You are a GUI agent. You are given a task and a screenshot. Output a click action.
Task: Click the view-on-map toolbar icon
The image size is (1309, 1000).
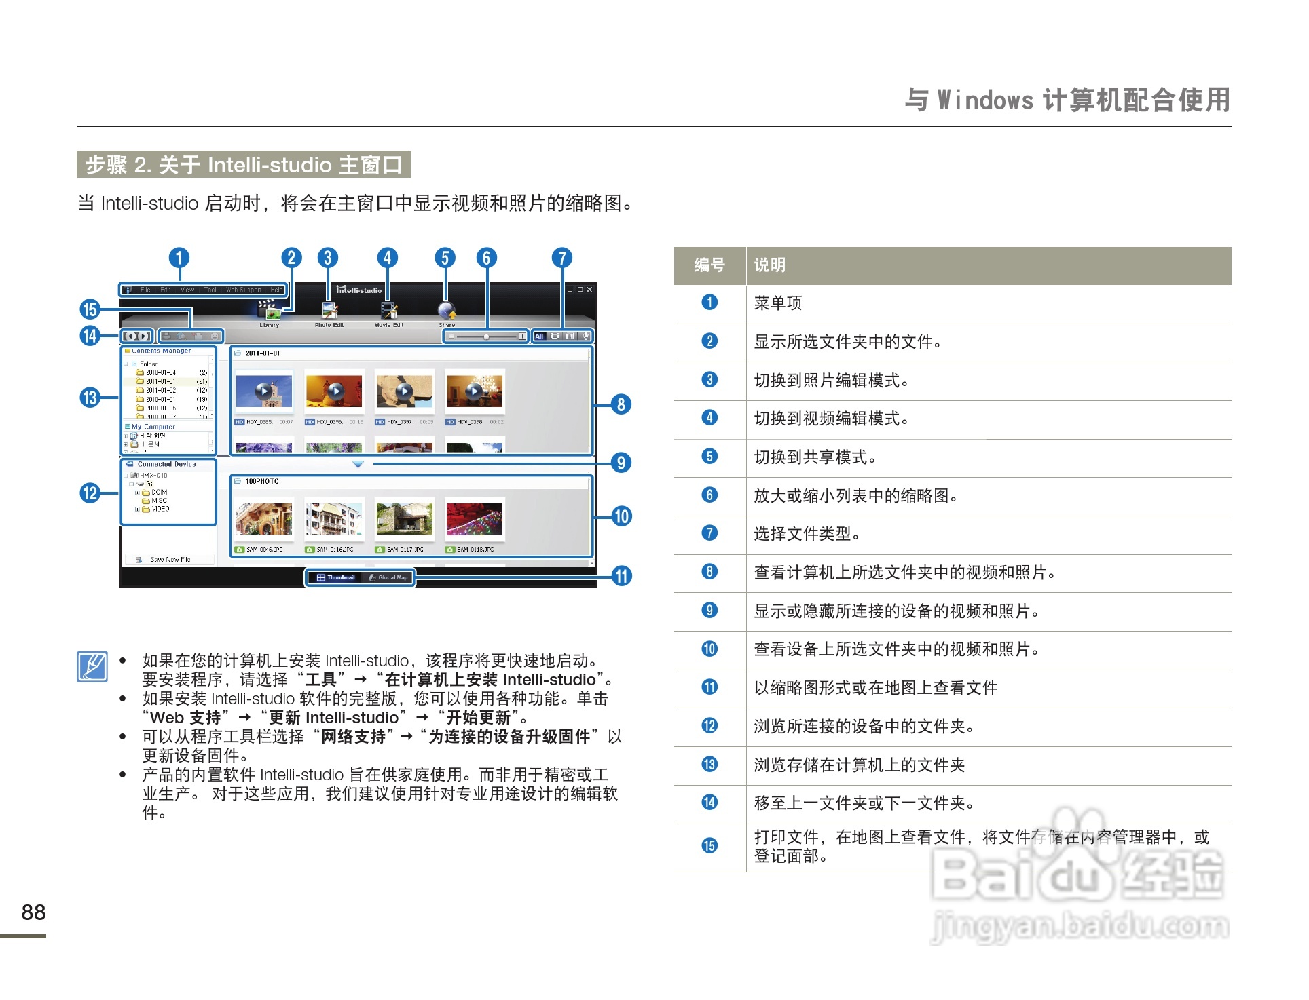pyautogui.click(x=181, y=336)
